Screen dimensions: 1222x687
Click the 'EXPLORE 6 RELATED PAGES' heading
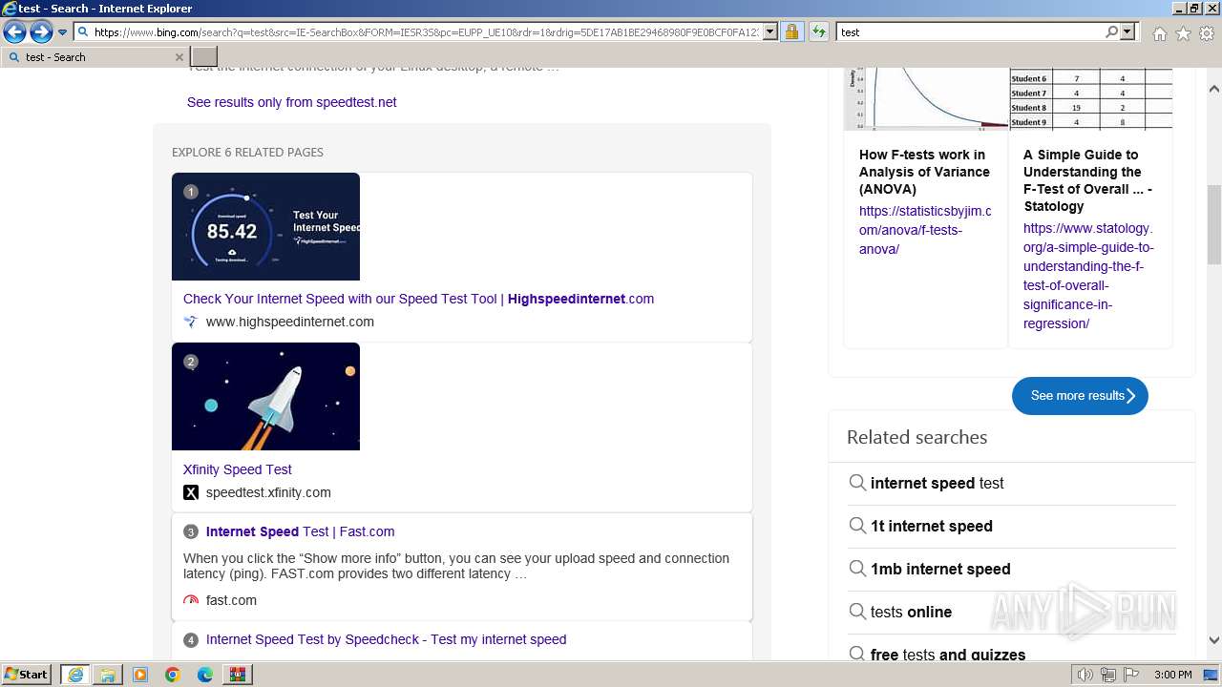click(247, 153)
